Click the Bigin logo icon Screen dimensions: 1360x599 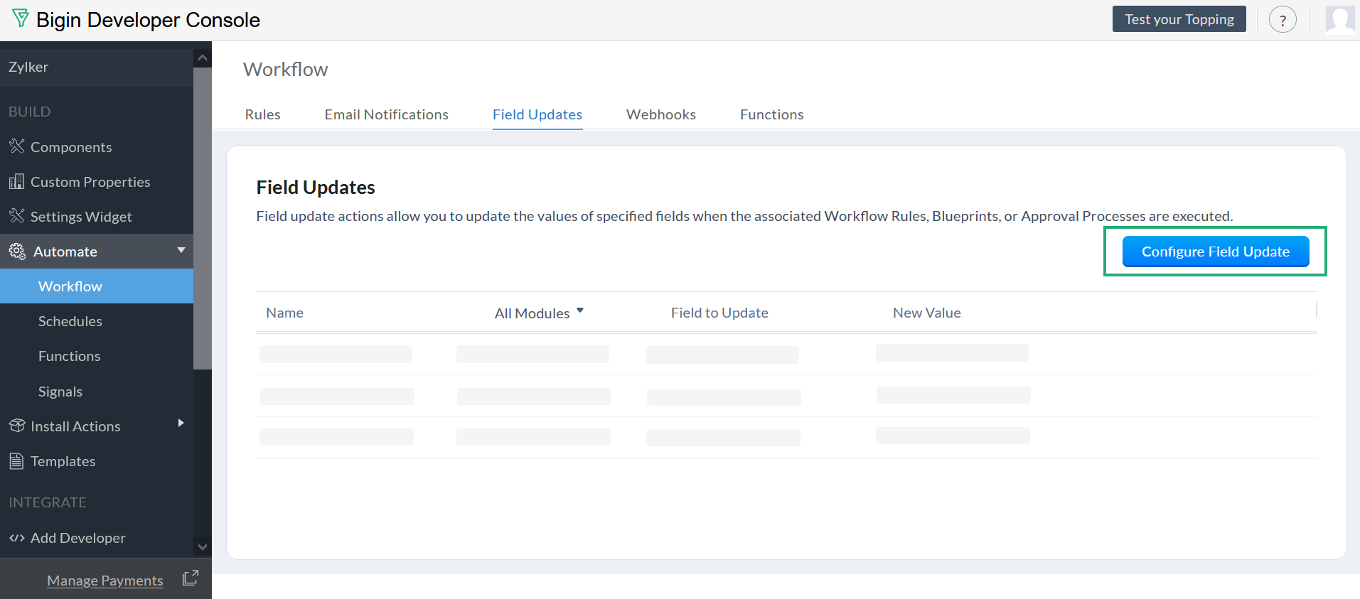click(21, 18)
